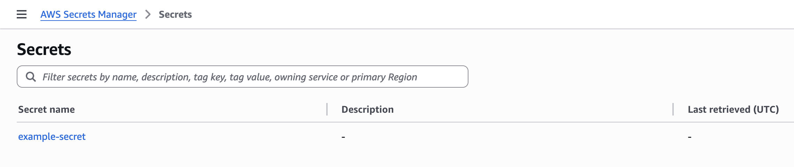Sort by Description column header

367,109
